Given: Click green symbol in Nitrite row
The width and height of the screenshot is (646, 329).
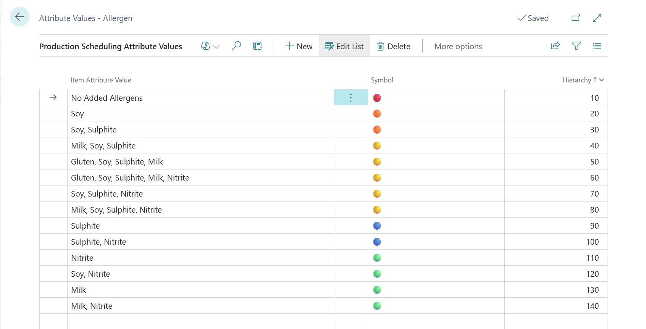Looking at the screenshot, I should (x=377, y=258).
